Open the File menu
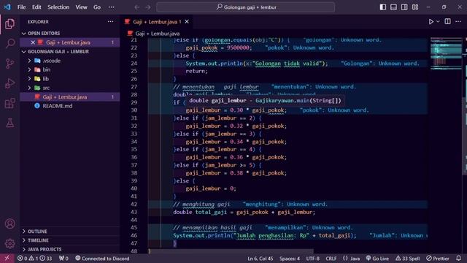The image size is (467, 263). click(x=21, y=7)
